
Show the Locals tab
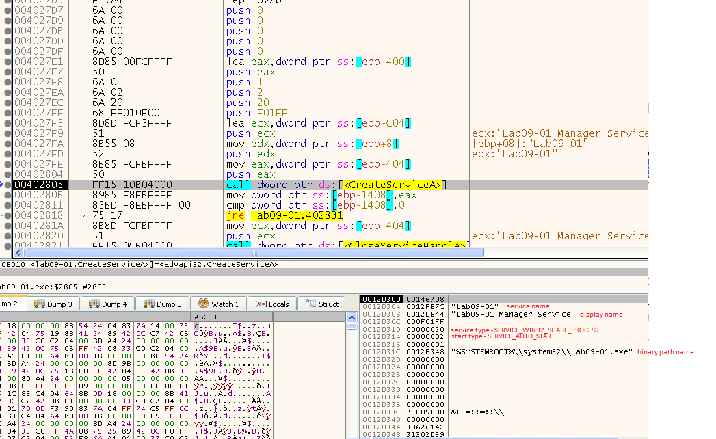[272, 304]
